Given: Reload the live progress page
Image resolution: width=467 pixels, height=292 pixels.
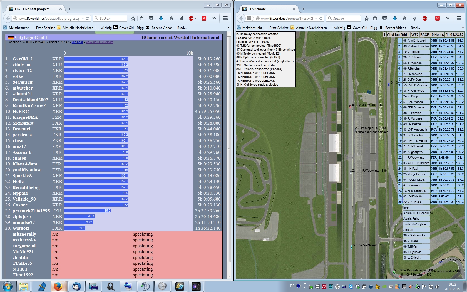Looking at the screenshot, I should click(x=88, y=18).
